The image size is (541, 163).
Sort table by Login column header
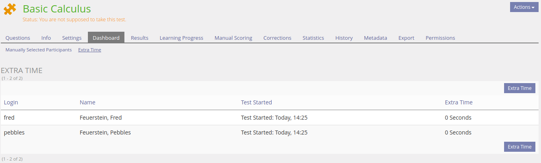tap(11, 102)
